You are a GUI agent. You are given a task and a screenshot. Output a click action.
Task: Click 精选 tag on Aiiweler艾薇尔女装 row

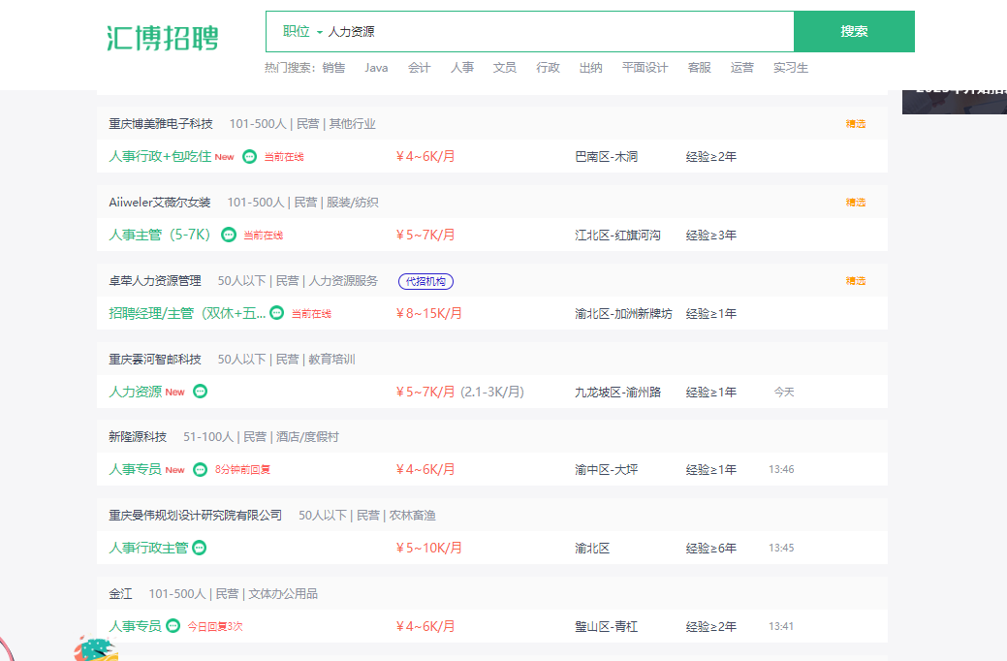[856, 203]
